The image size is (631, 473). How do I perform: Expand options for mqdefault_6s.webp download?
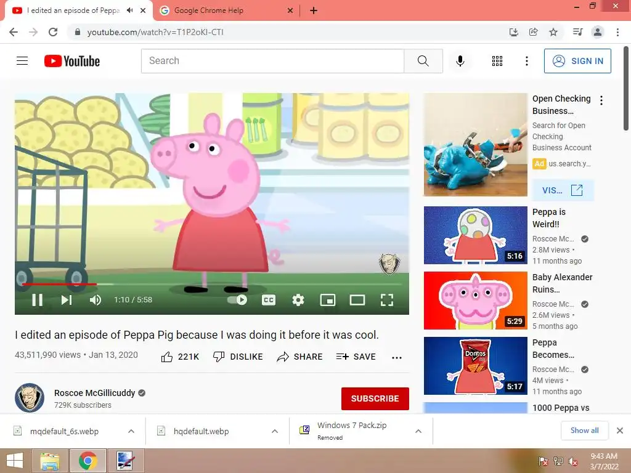(x=131, y=431)
